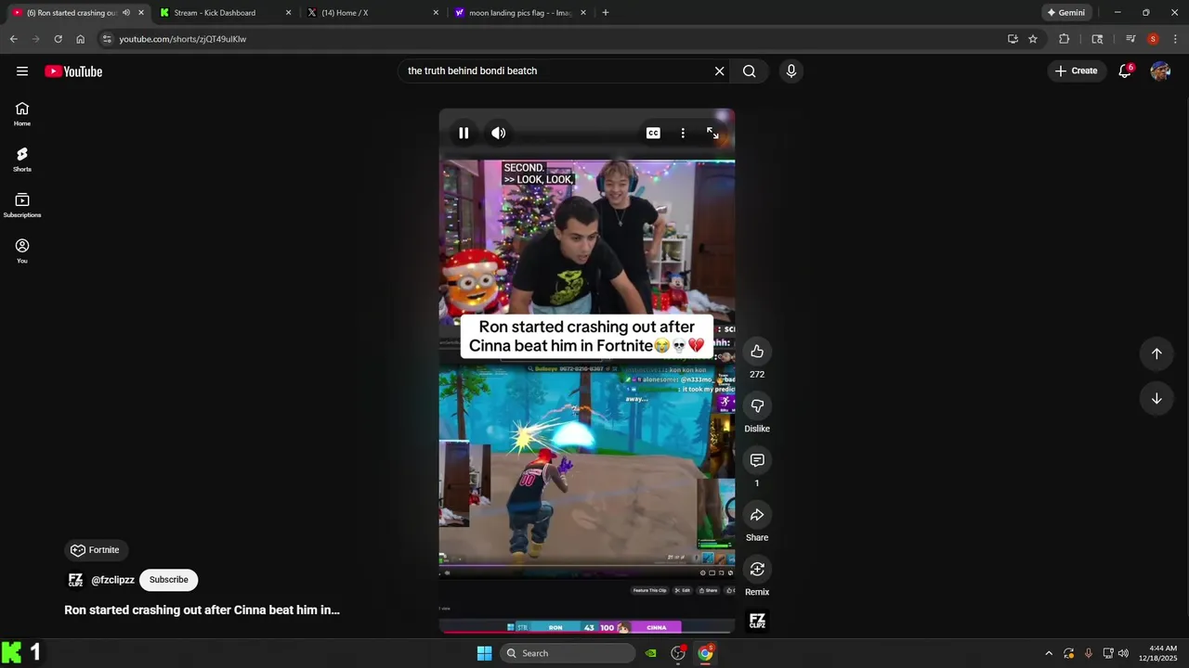This screenshot has height=668, width=1189.
Task: Select the Ron started crashing out tab
Action: tap(71, 13)
